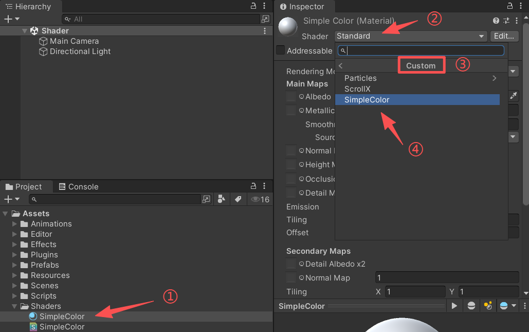529x332 pixels.
Task: Open the Shader dropdown showing Standard
Action: (410, 36)
